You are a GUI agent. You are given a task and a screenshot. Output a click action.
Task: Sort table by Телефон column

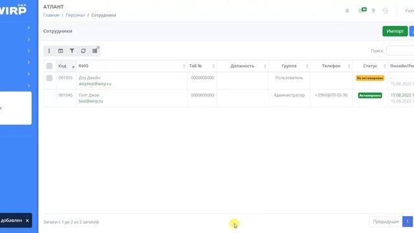pos(331,66)
